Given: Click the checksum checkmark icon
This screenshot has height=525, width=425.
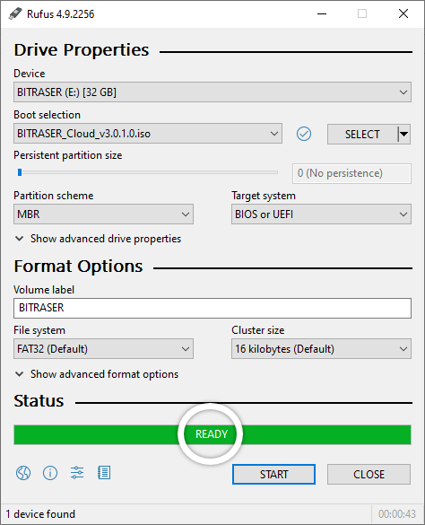Looking at the screenshot, I should (x=304, y=134).
